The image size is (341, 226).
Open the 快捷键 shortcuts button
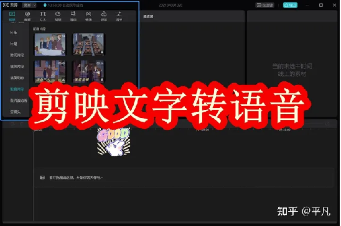(264, 5)
